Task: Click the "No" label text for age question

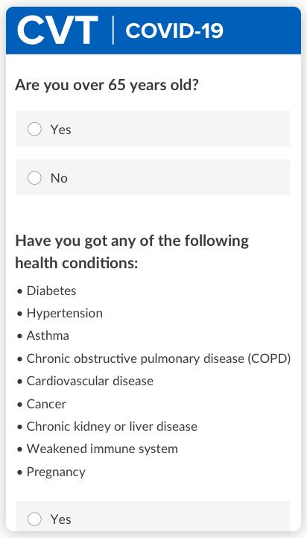Action: tap(59, 178)
